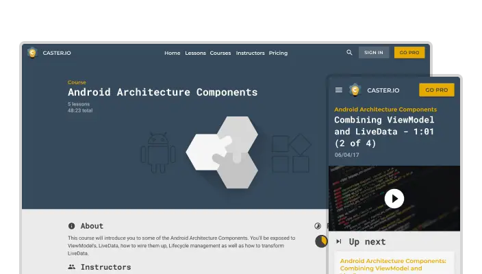Click the Up next skip icon

(338, 242)
